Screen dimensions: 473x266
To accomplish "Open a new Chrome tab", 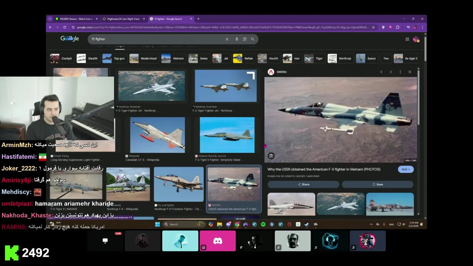I will pos(198,19).
